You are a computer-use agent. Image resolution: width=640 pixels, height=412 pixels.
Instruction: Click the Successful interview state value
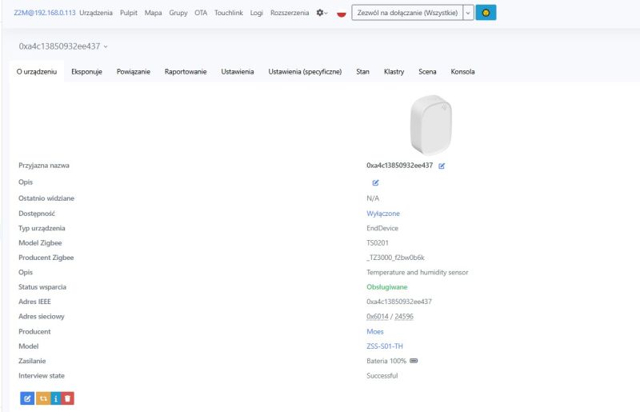382,375
